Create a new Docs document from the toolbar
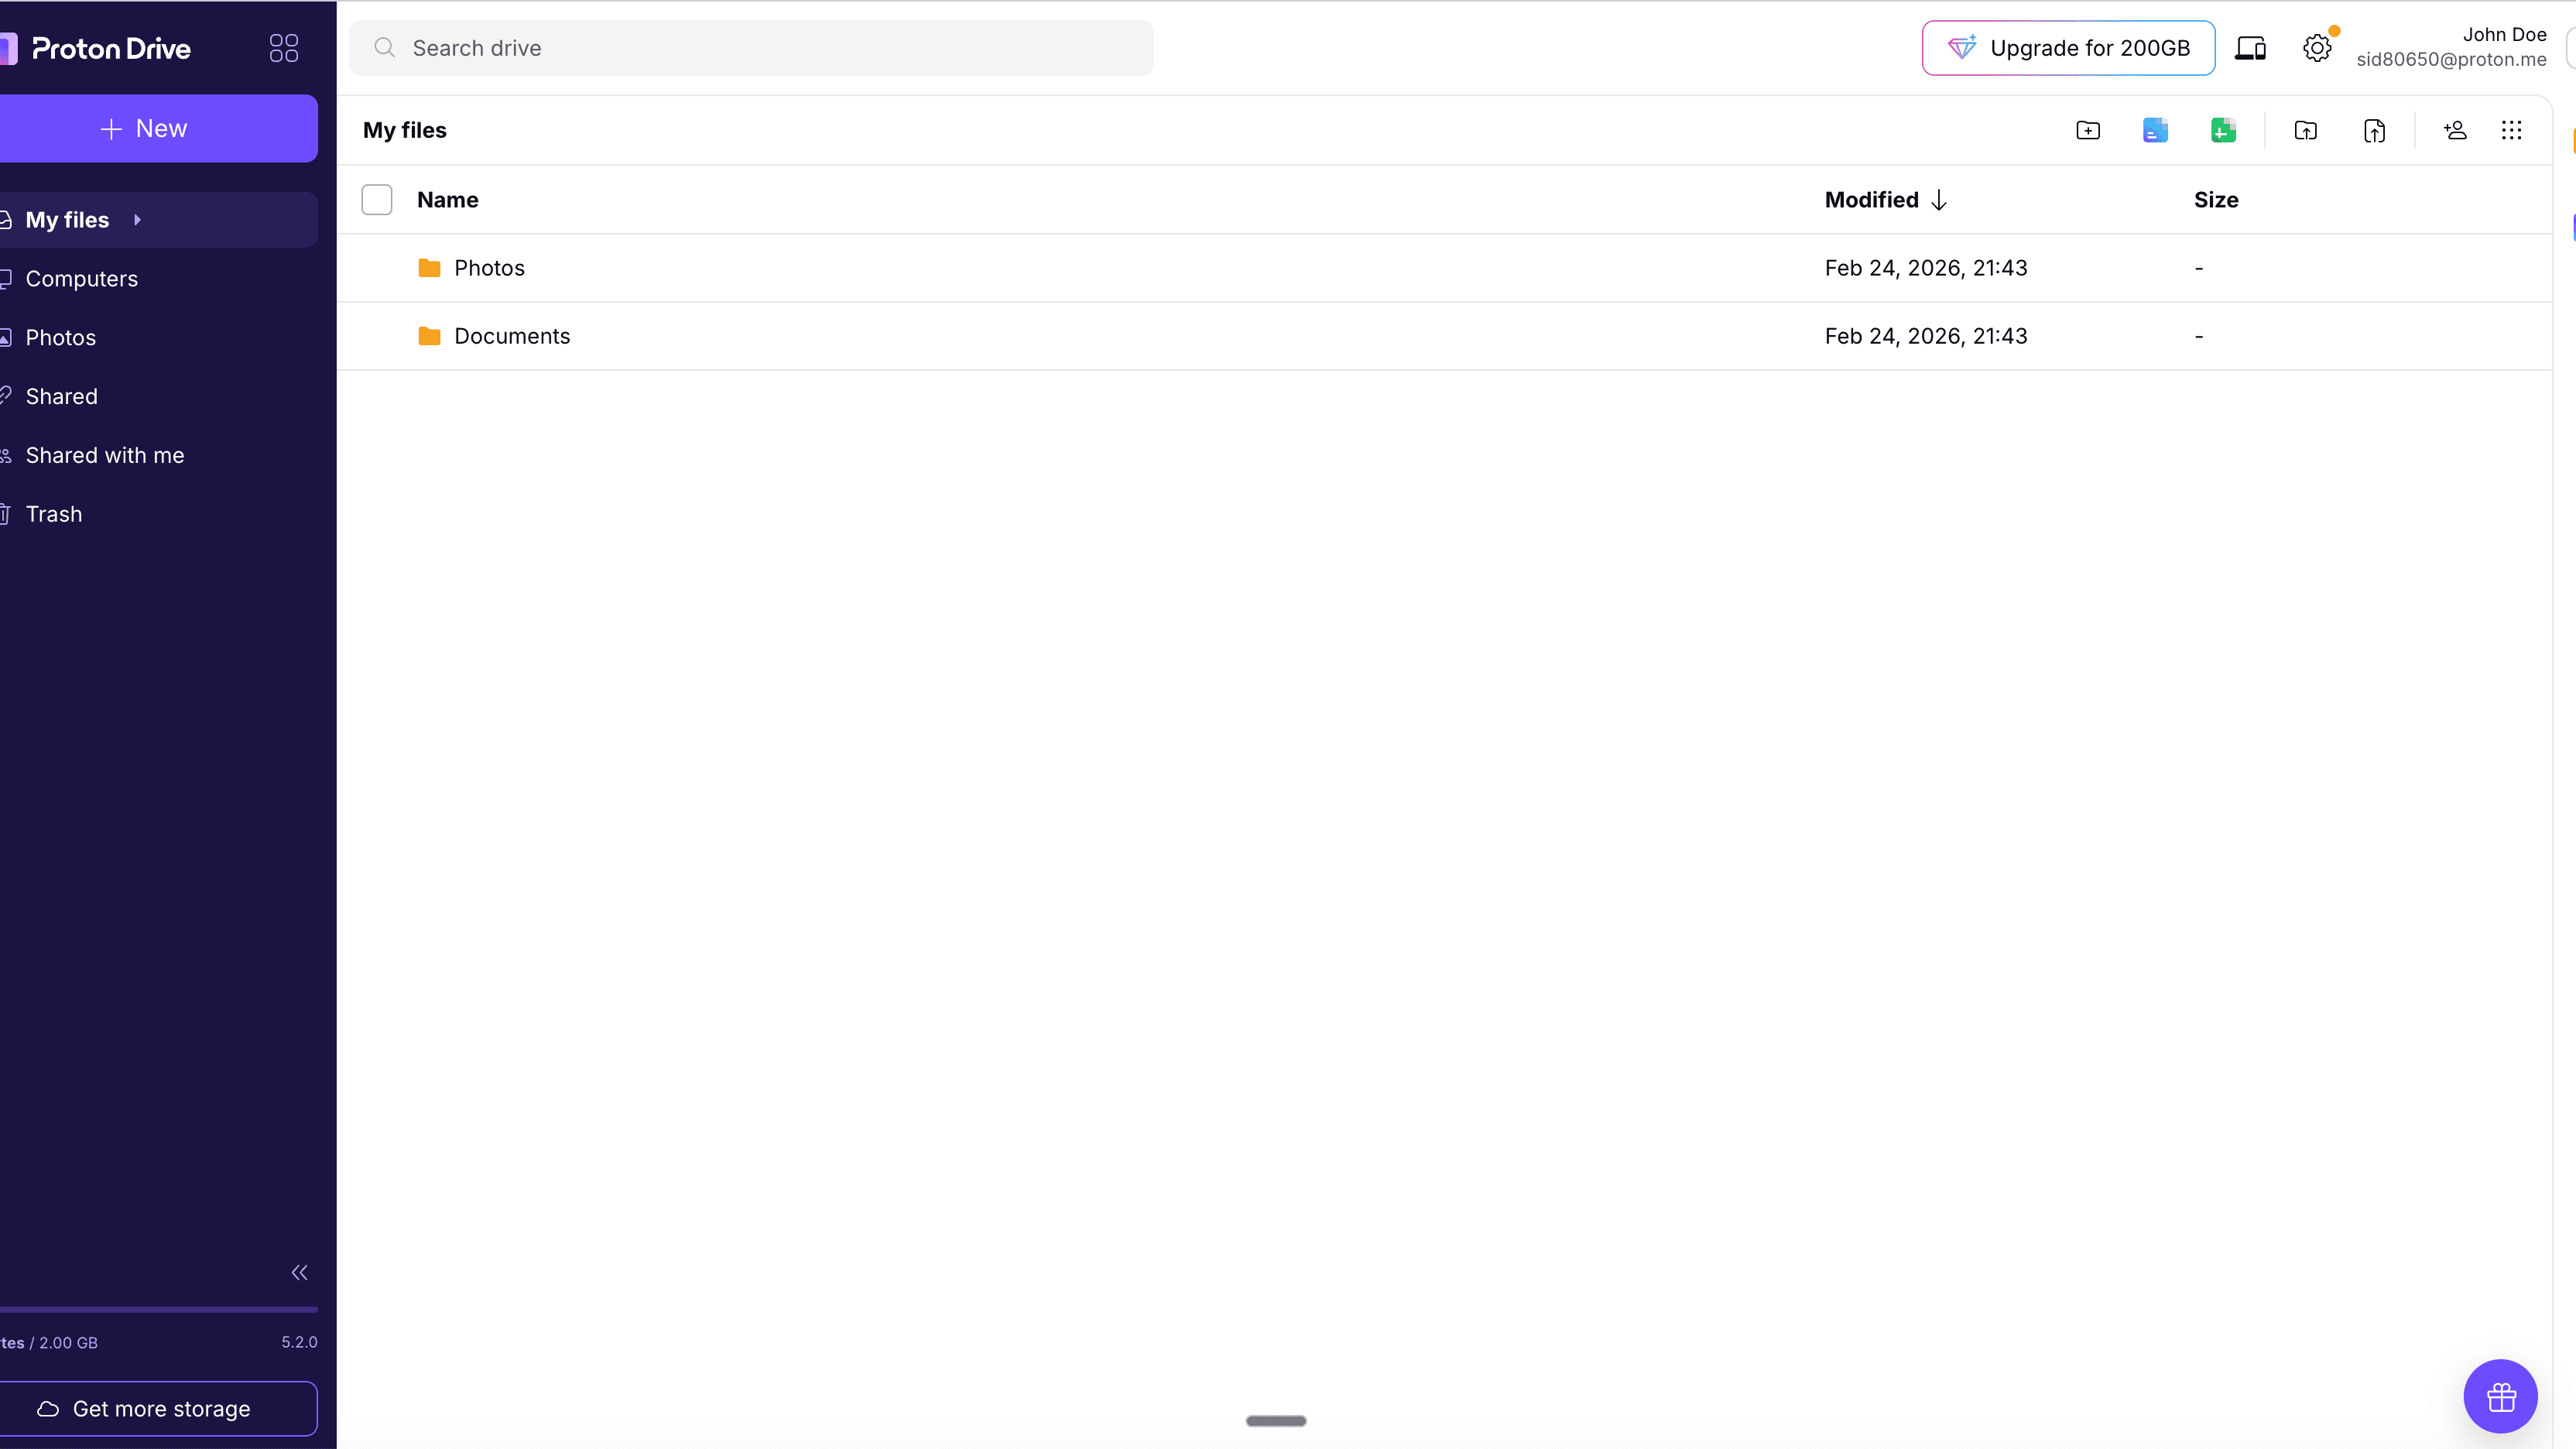This screenshot has width=2576, height=1449. pyautogui.click(x=2155, y=130)
